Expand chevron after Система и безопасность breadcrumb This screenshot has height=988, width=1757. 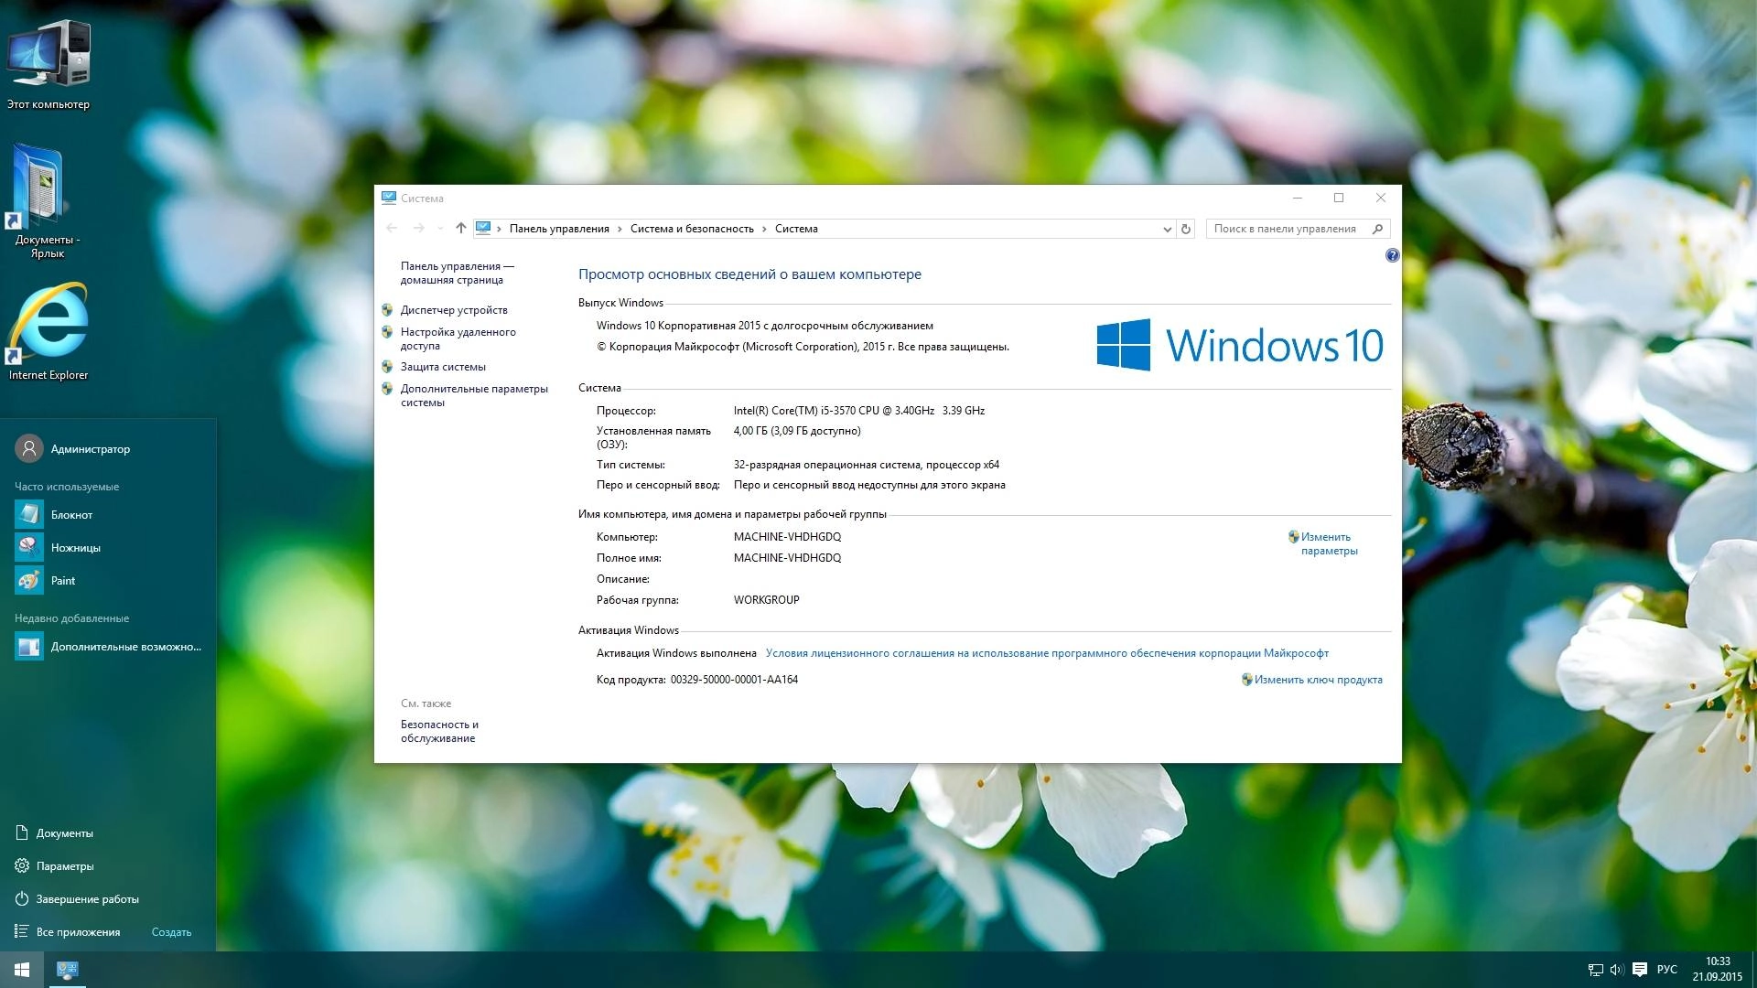(764, 229)
